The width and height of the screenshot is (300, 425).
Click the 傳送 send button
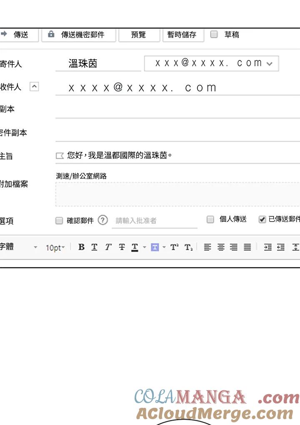click(x=18, y=35)
